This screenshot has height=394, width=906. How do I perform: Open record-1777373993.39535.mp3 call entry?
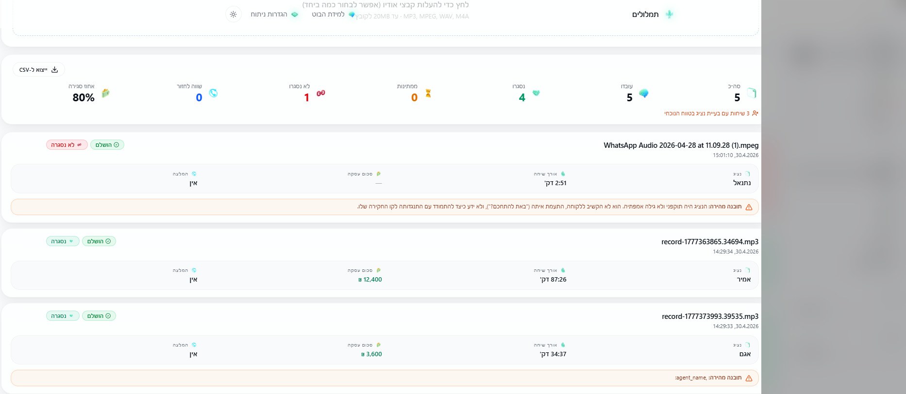710,316
